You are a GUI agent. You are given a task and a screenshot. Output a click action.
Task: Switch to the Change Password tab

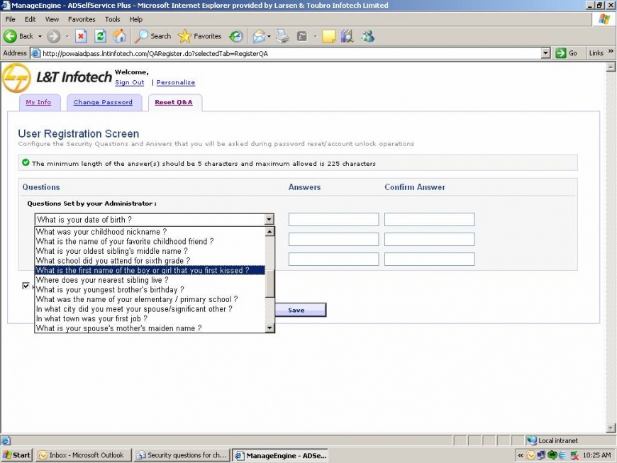coord(103,102)
